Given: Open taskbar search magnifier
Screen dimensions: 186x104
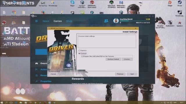Looking at the screenshot, I should coord(6,103).
